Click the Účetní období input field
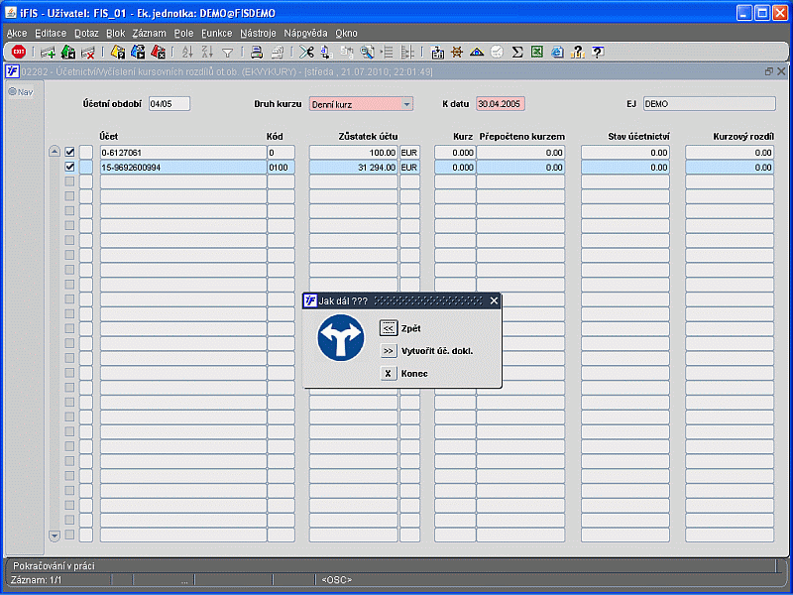Viewport: 793px width, 595px height. 169,103
